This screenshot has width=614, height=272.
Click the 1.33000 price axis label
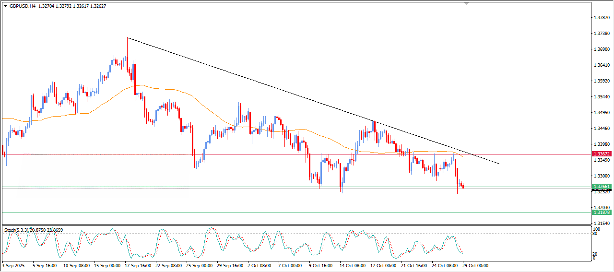[601, 176]
